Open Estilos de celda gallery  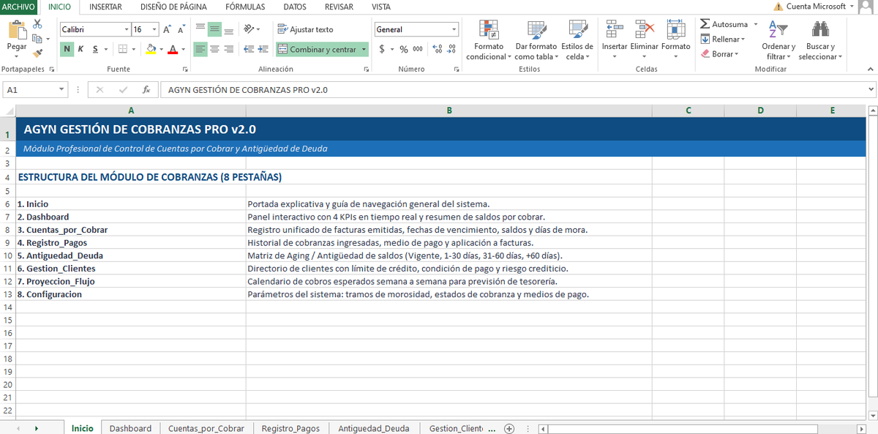coord(577,40)
